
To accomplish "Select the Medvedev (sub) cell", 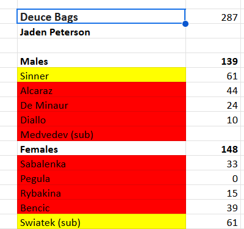I will [x=101, y=134].
